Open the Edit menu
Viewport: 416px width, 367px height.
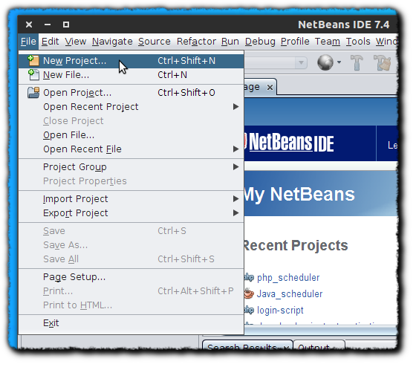[50, 42]
